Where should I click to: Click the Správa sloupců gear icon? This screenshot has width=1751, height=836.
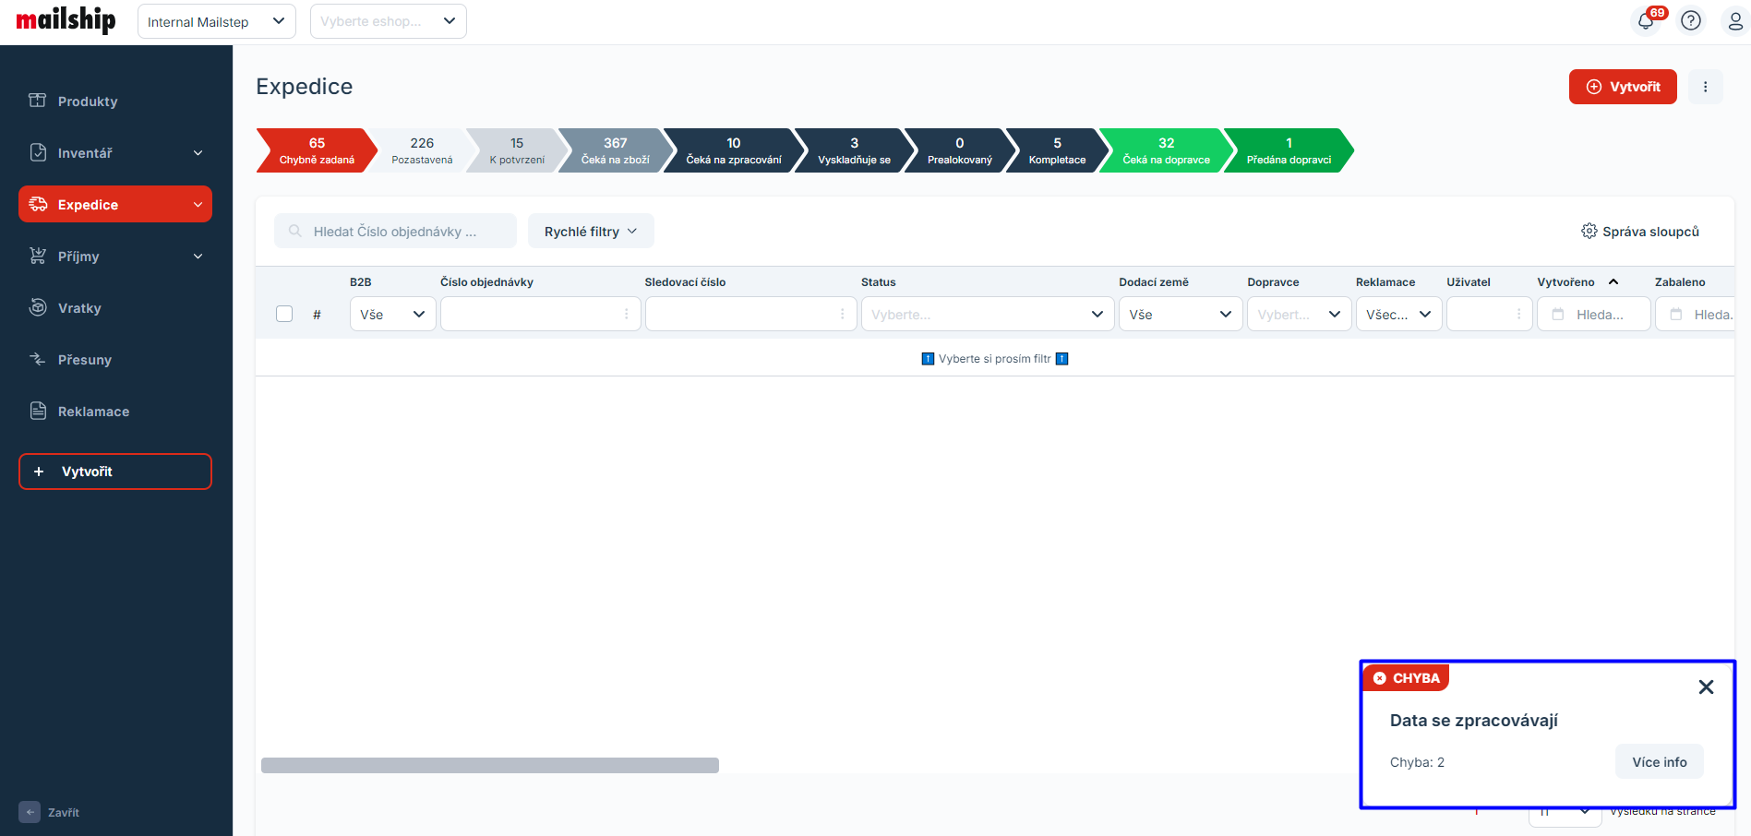click(x=1589, y=231)
